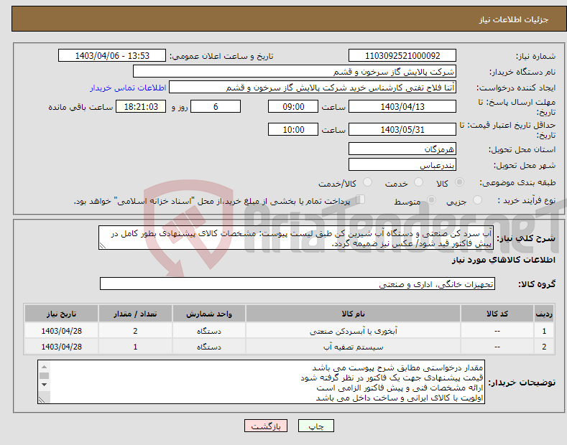Image resolution: width=567 pixels, height=445 pixels.
Task: Select the کالا radio button
Action: click(x=459, y=182)
